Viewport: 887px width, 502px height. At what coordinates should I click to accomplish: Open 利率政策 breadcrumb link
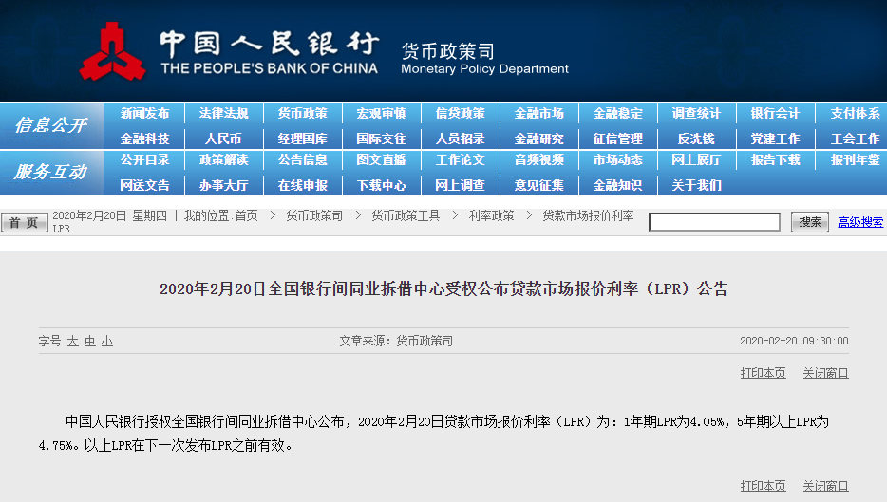click(x=491, y=215)
